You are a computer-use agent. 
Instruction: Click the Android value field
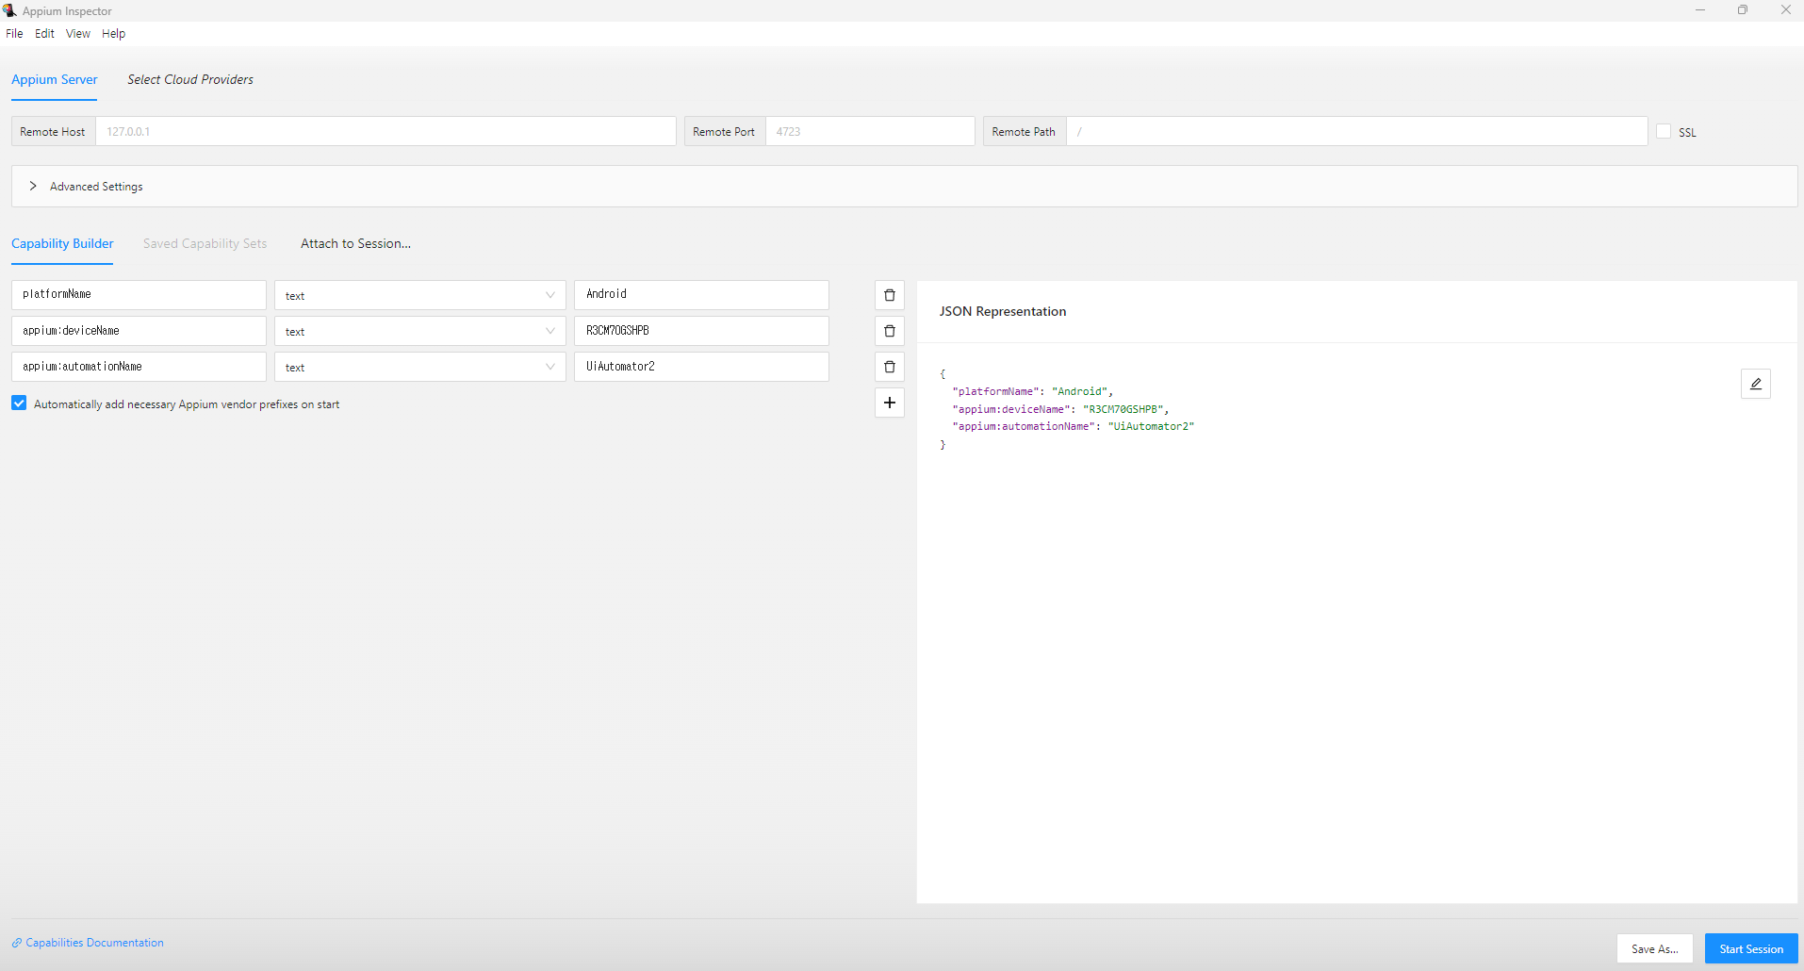coord(701,294)
